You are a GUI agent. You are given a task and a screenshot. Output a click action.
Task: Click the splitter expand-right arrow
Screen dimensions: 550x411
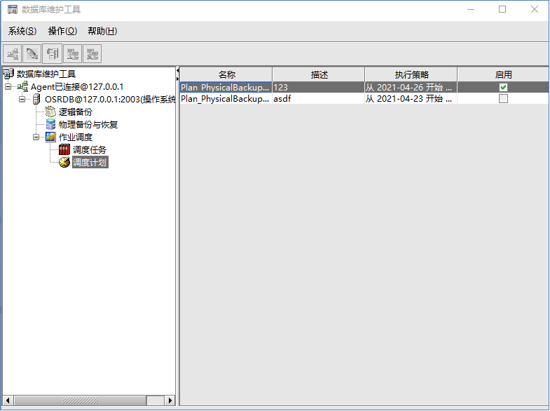click(x=177, y=79)
